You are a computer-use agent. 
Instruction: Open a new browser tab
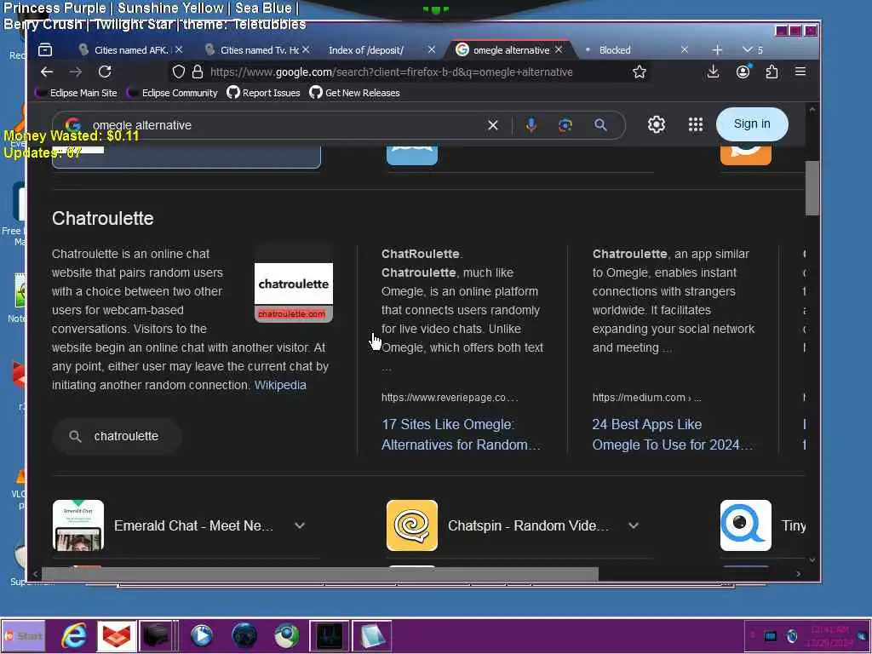pos(717,50)
